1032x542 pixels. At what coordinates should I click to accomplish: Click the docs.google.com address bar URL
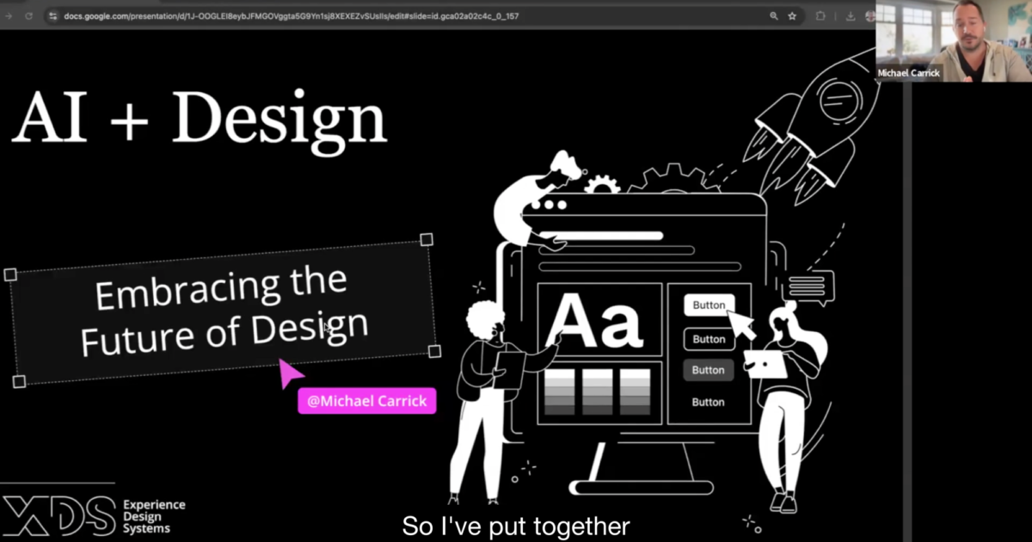pyautogui.click(x=292, y=15)
